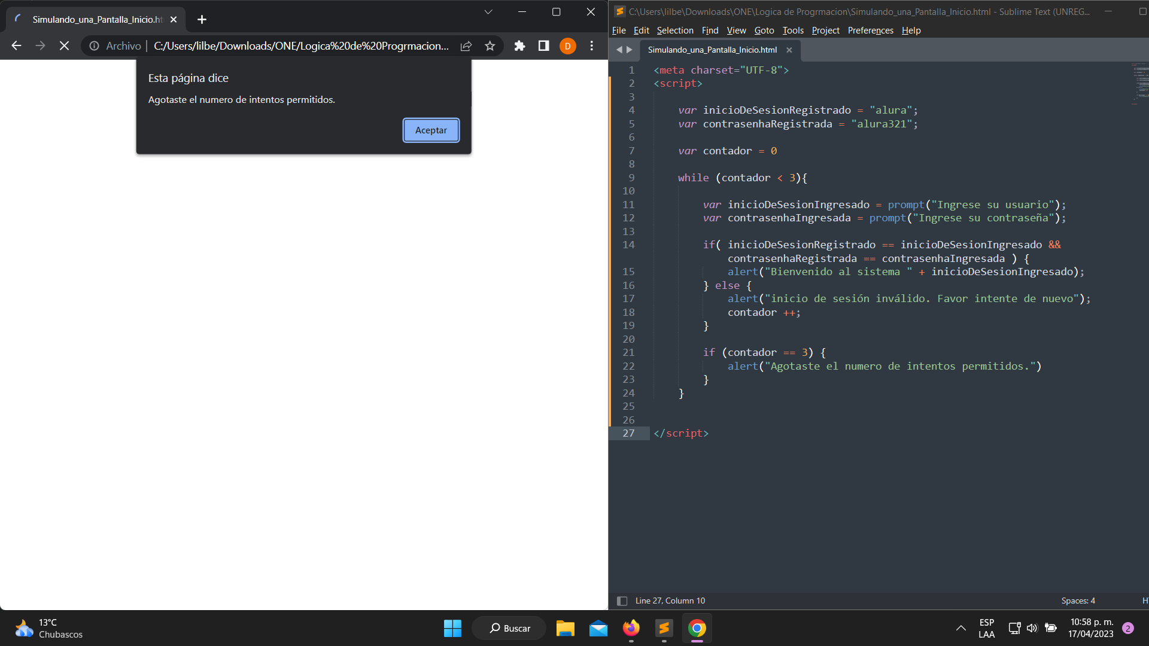Open Firefox from the taskbar
The height and width of the screenshot is (646, 1149).
pos(631,628)
